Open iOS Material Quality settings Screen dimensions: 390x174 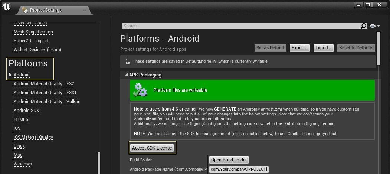(x=33, y=137)
